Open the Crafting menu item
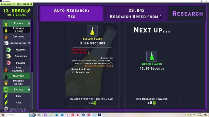Viewport: 209px width, 117px height. (17, 36)
